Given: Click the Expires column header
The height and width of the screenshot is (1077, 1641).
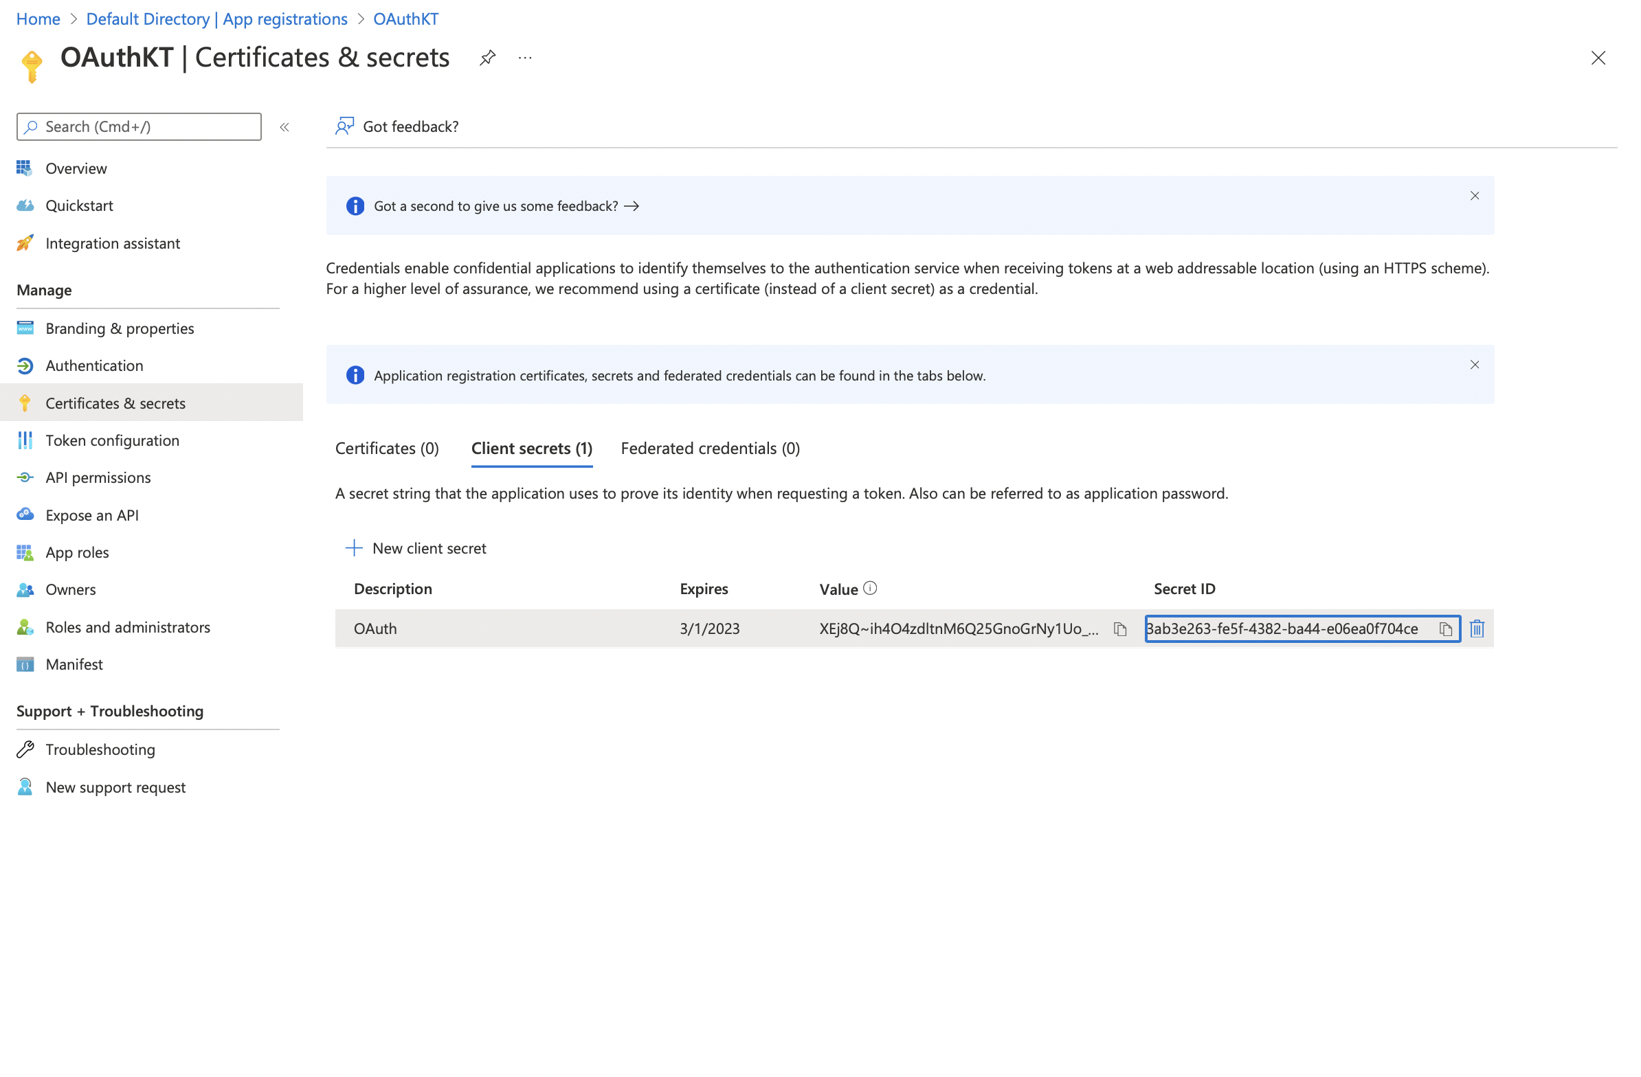Looking at the screenshot, I should (704, 589).
